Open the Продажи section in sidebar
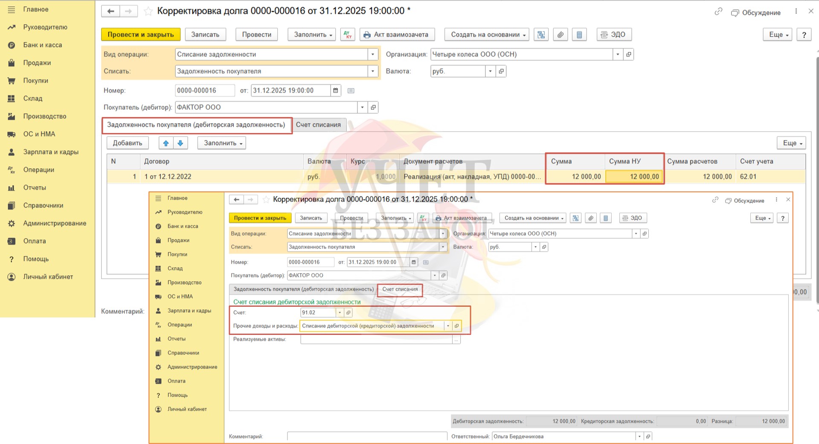 37,63
